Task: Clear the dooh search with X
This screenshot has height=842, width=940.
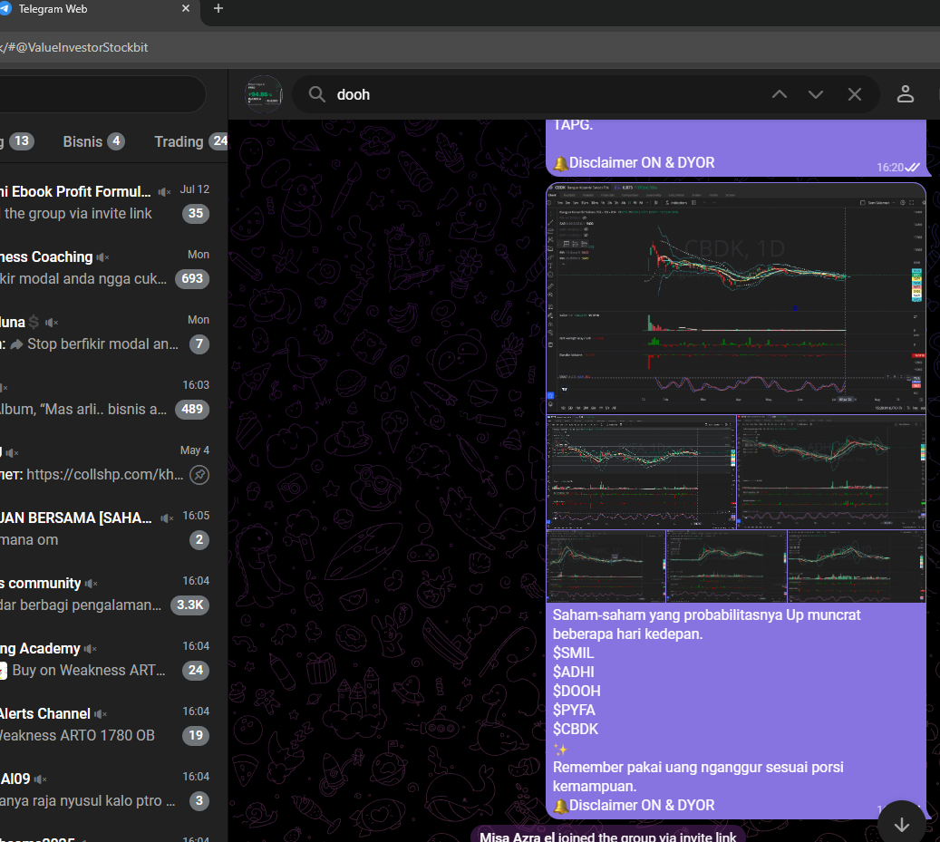Action: tap(854, 94)
